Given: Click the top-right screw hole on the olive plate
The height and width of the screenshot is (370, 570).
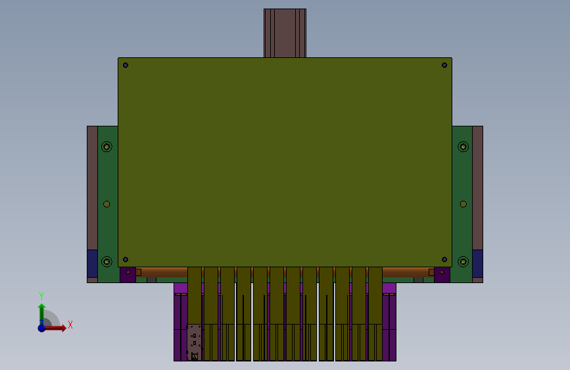Looking at the screenshot, I should (x=444, y=65).
